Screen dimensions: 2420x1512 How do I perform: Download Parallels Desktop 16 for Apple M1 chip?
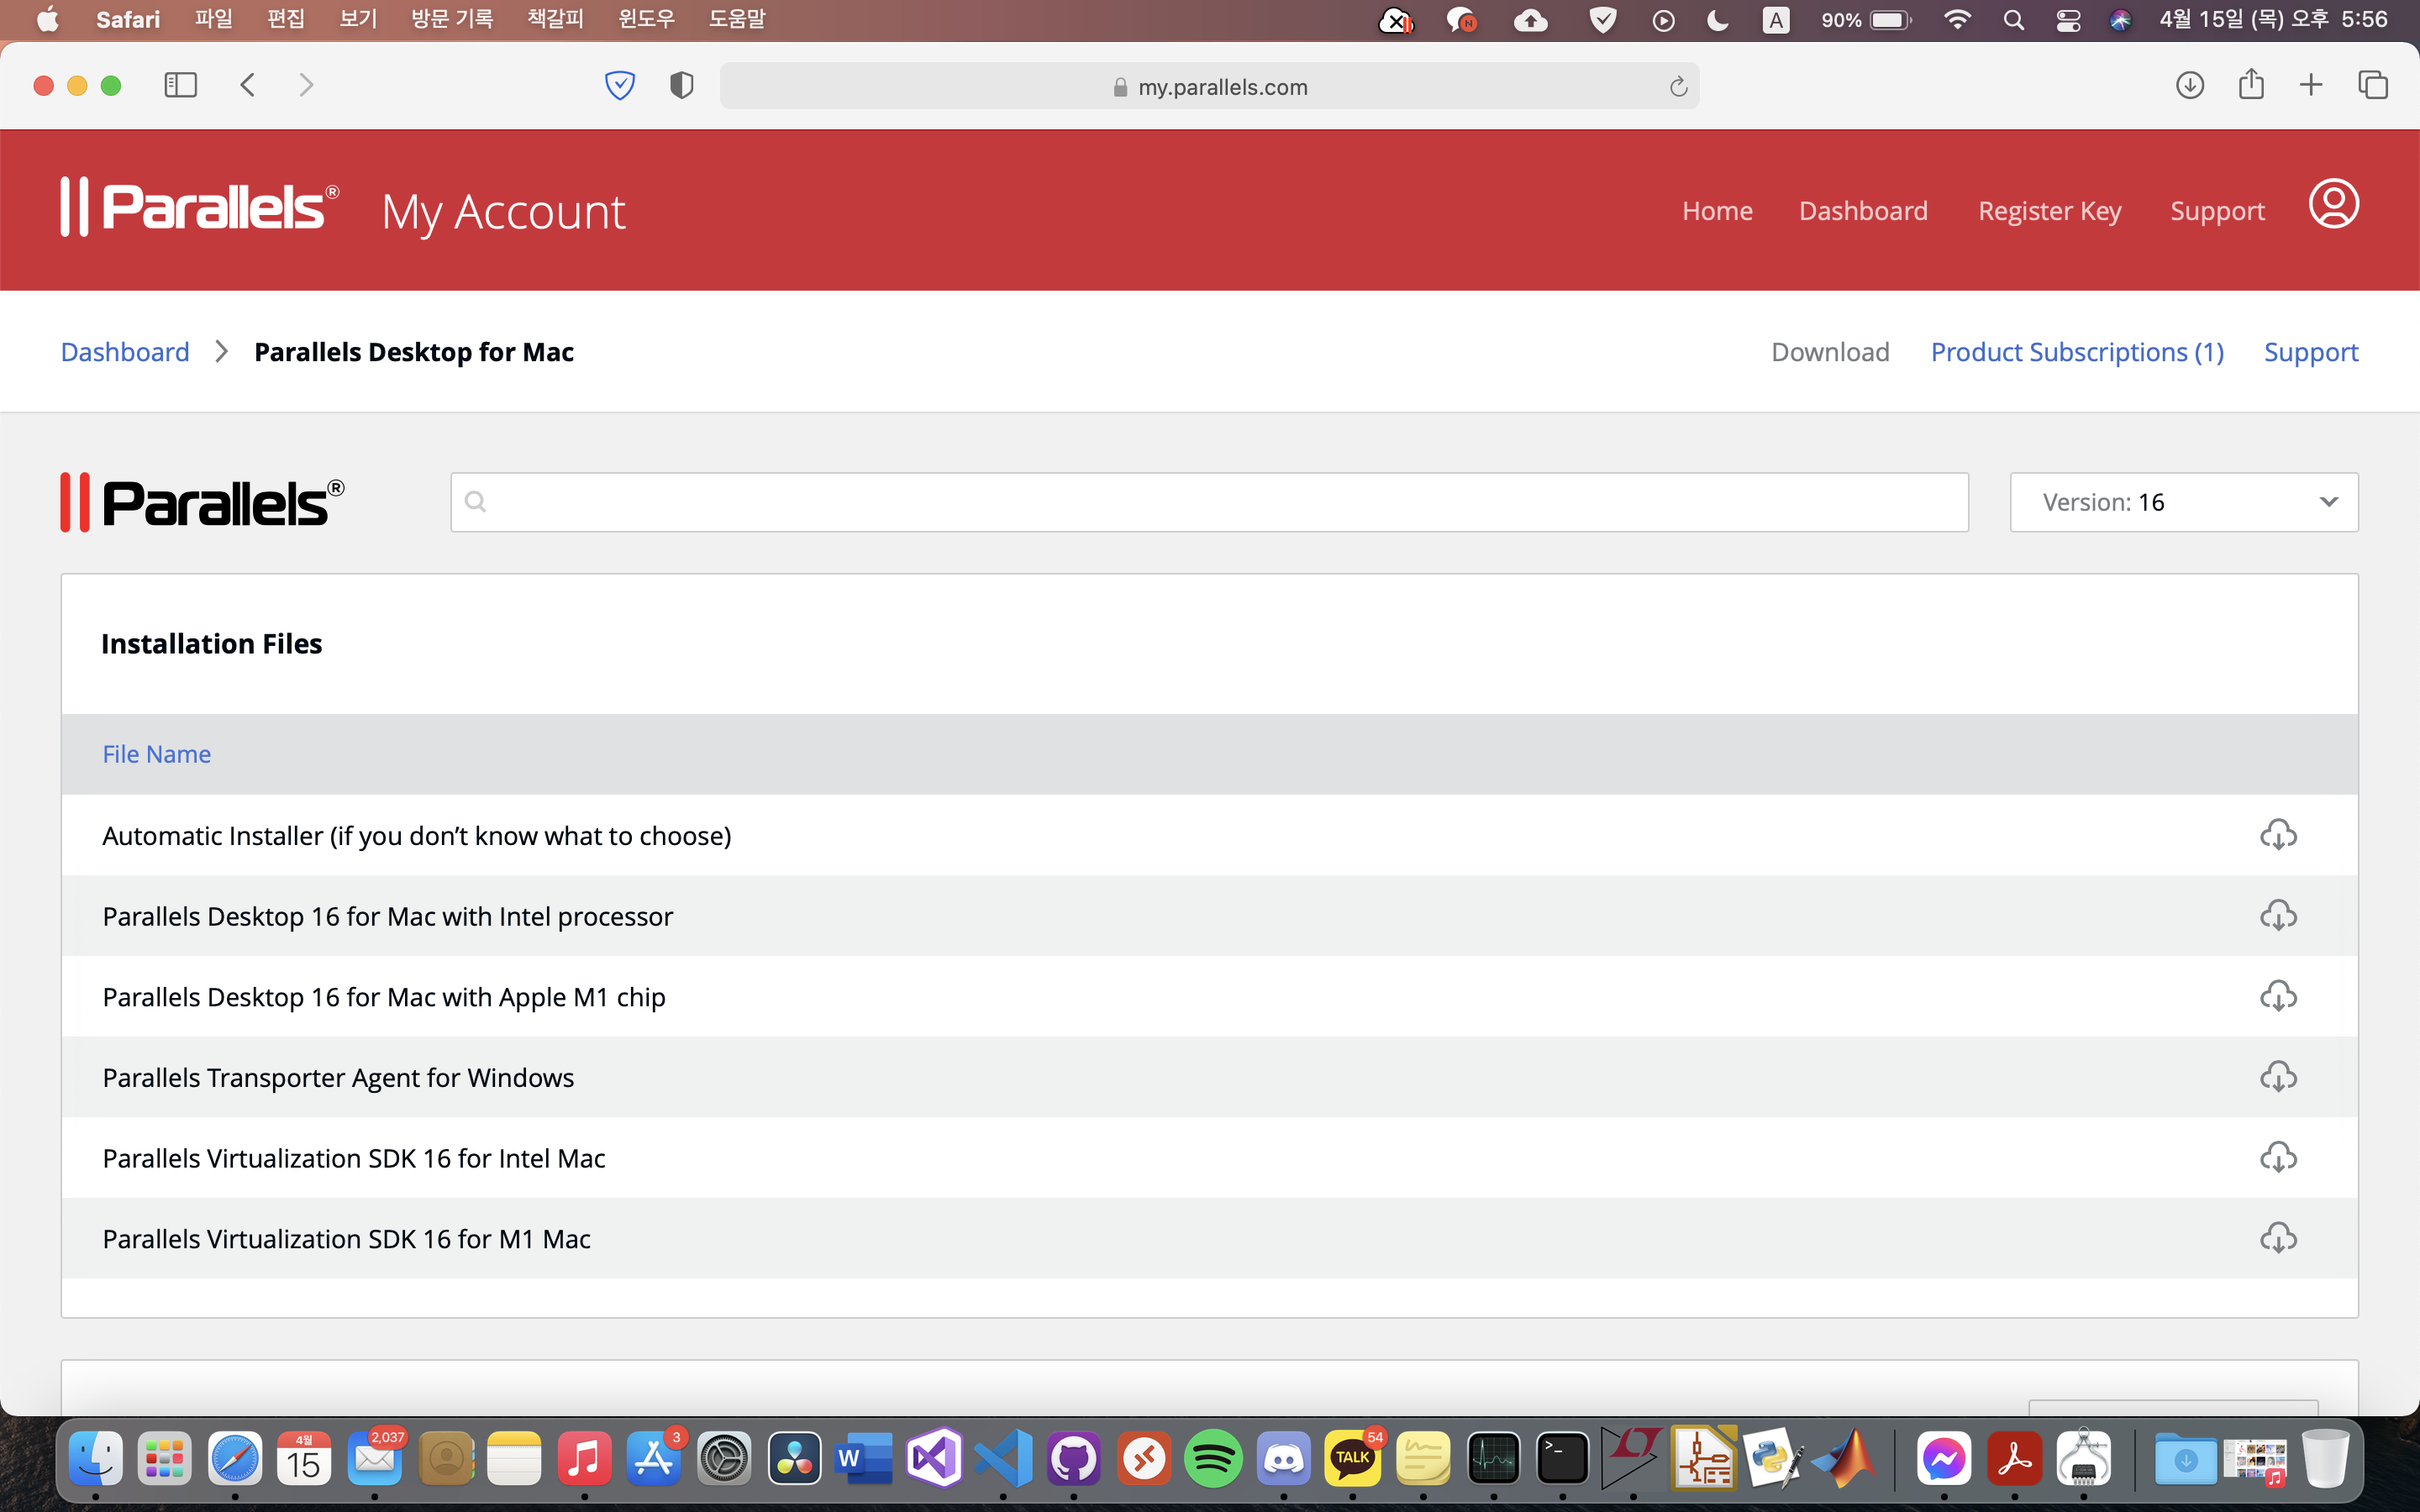click(x=2277, y=996)
